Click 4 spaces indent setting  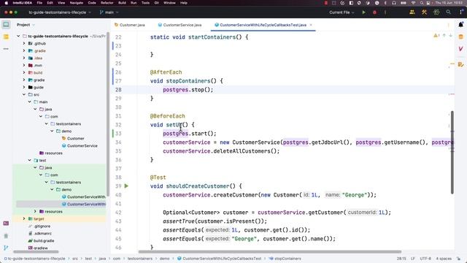point(444,259)
